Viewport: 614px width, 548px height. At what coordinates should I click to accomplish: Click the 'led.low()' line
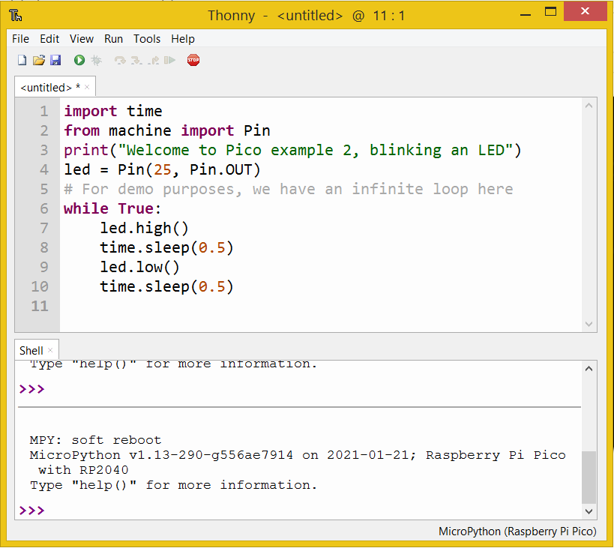point(139,268)
